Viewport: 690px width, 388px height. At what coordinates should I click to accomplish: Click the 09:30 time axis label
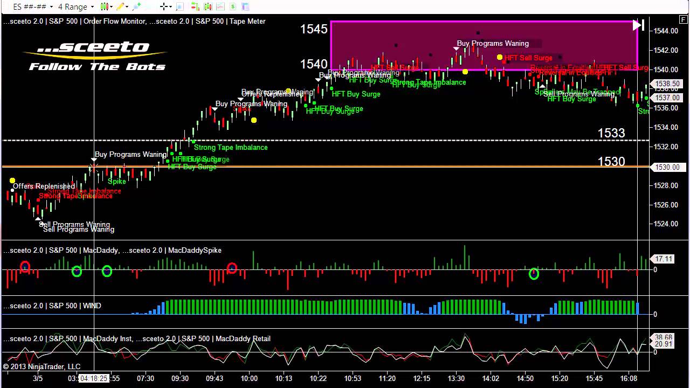coord(180,378)
